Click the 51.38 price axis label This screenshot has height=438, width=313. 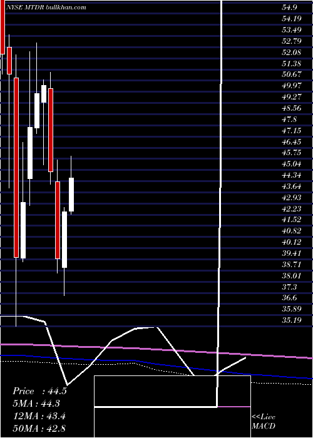coord(292,63)
